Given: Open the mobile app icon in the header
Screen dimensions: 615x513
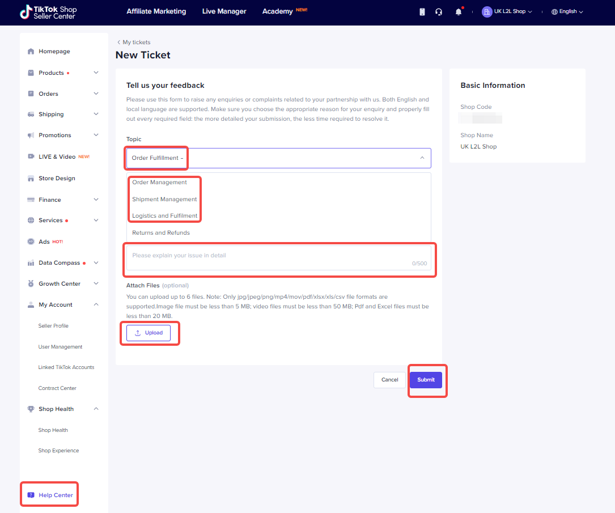Looking at the screenshot, I should click(422, 11).
